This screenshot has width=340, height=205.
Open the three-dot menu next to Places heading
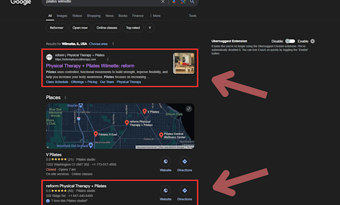point(65,98)
